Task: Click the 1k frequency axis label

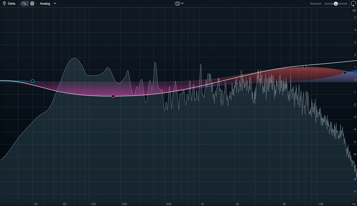Action: (202, 204)
